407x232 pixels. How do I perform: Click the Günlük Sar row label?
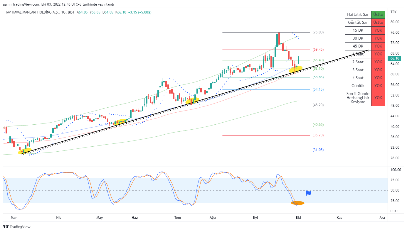(x=358, y=22)
